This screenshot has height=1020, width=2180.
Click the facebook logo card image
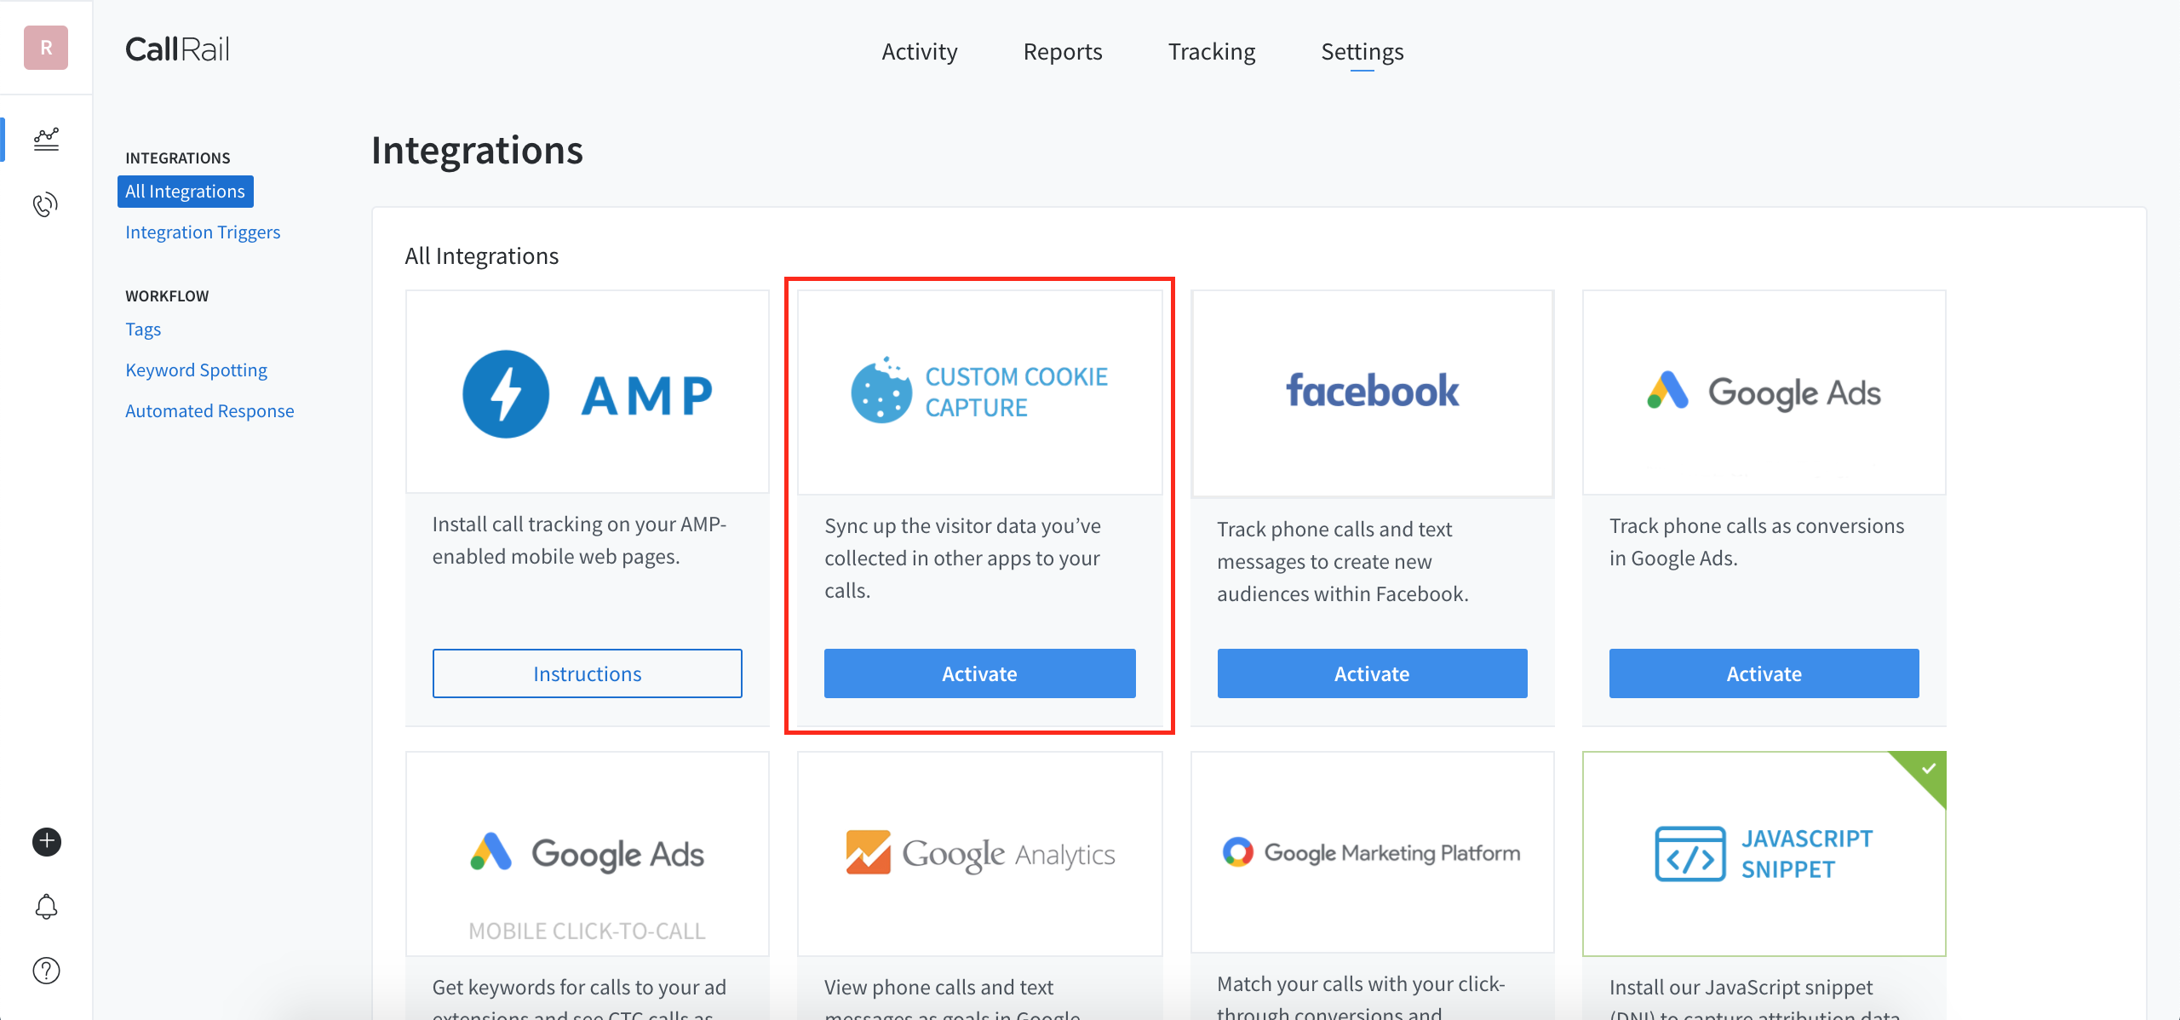point(1372,392)
